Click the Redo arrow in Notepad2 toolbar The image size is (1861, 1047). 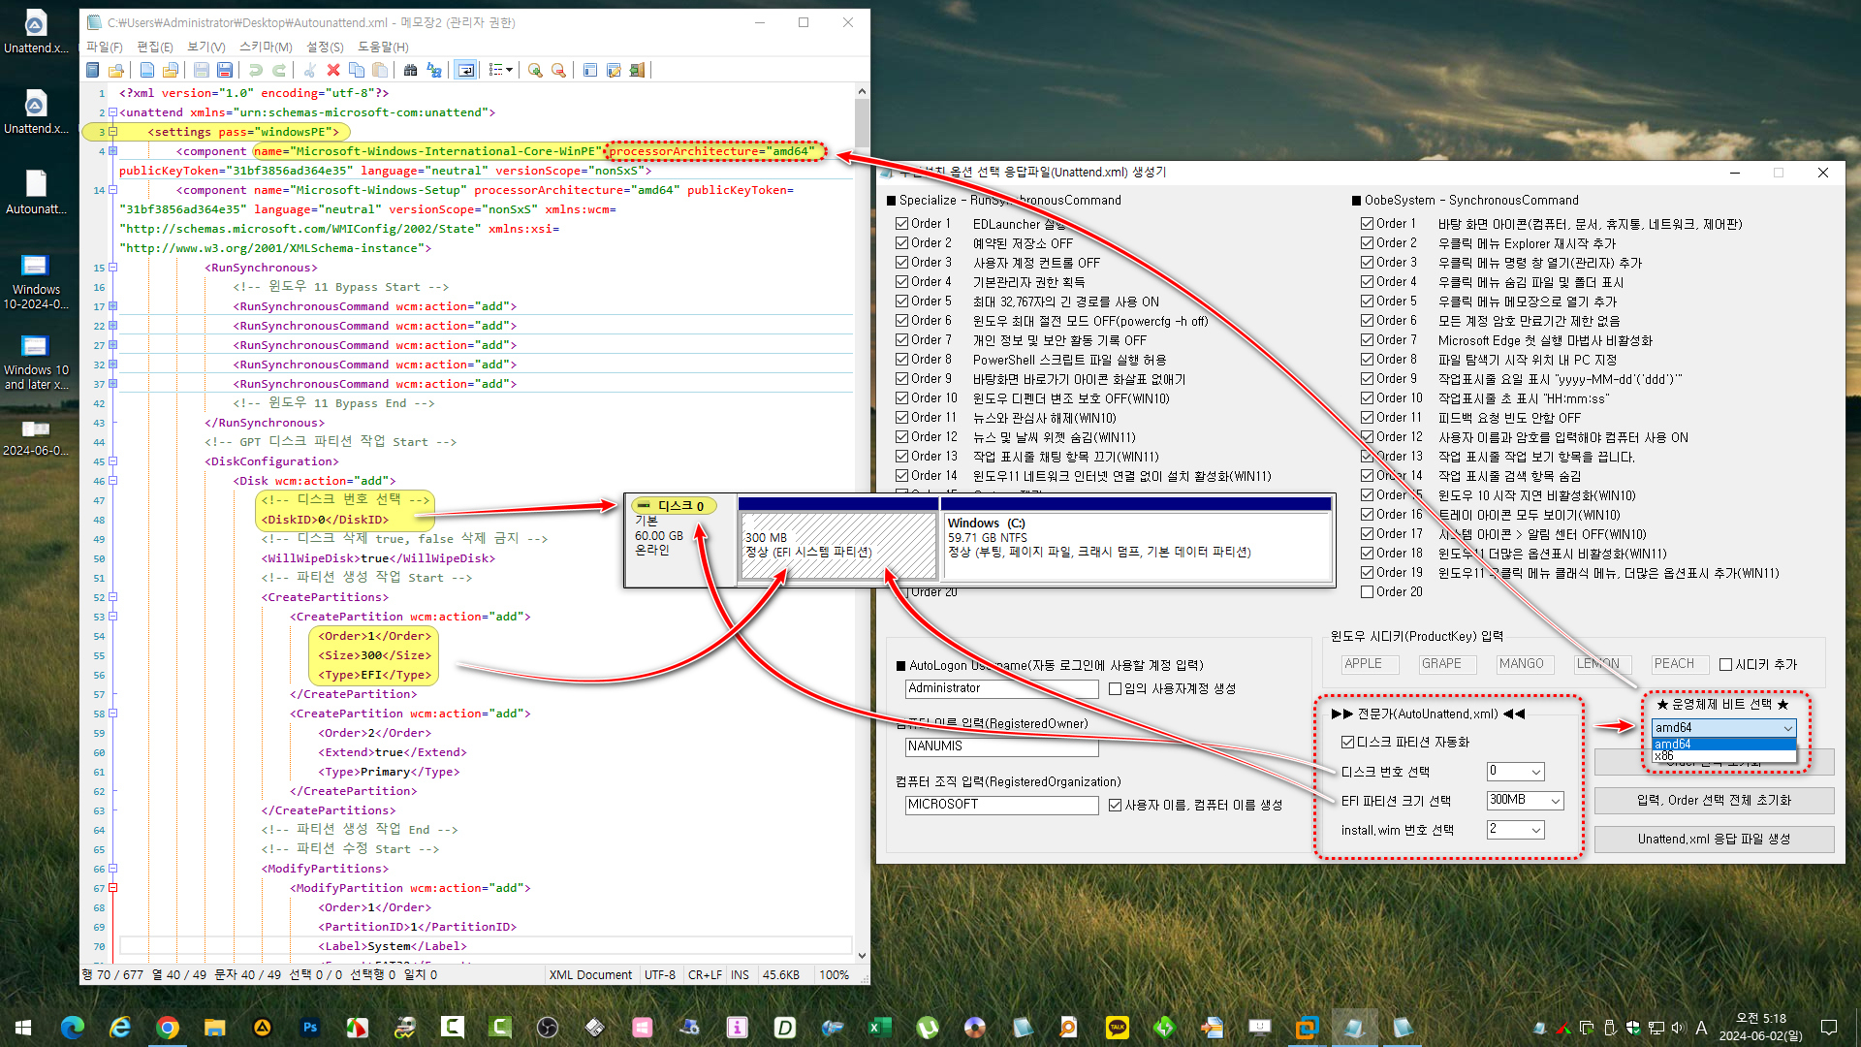279,70
